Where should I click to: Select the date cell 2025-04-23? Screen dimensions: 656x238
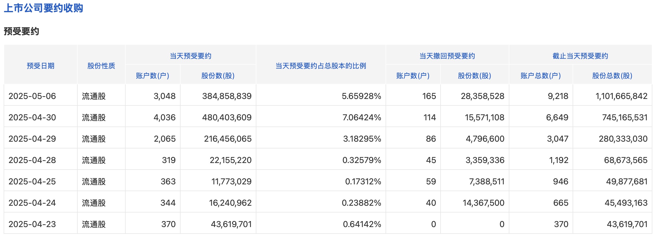(x=32, y=224)
